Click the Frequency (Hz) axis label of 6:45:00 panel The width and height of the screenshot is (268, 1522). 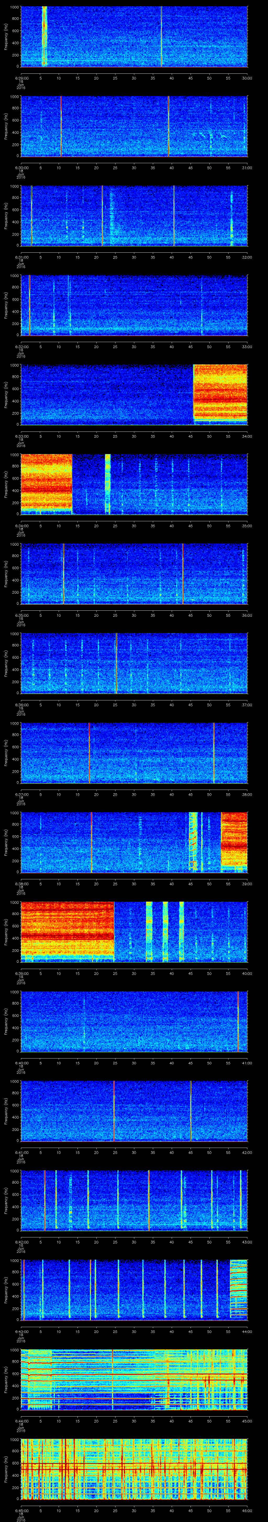tap(6, 1469)
